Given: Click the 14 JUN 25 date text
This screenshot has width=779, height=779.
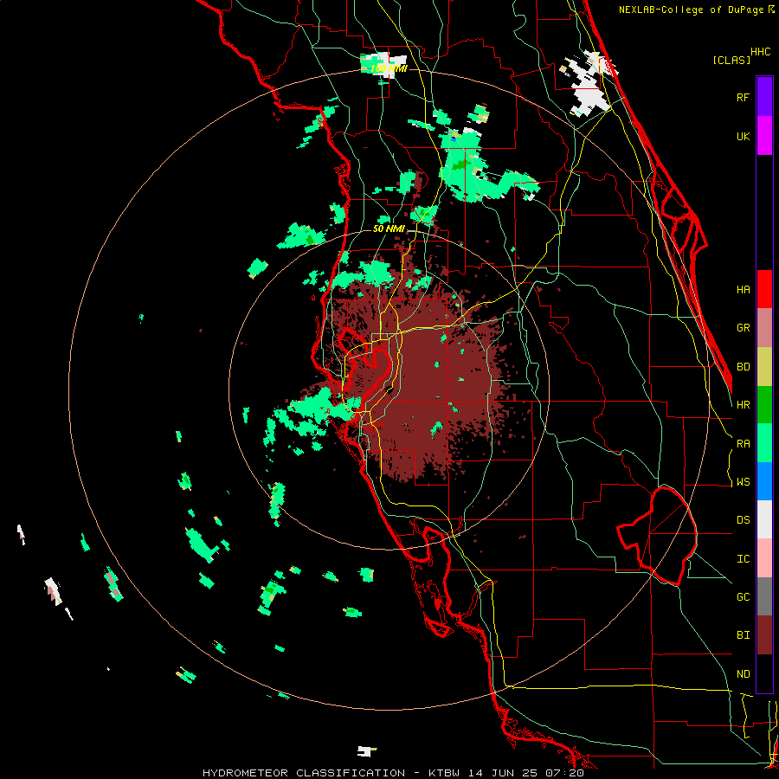Looking at the screenshot, I should point(503,773).
